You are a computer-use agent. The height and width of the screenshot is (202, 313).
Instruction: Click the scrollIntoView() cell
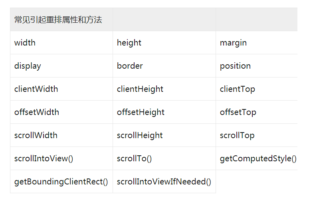(61, 158)
